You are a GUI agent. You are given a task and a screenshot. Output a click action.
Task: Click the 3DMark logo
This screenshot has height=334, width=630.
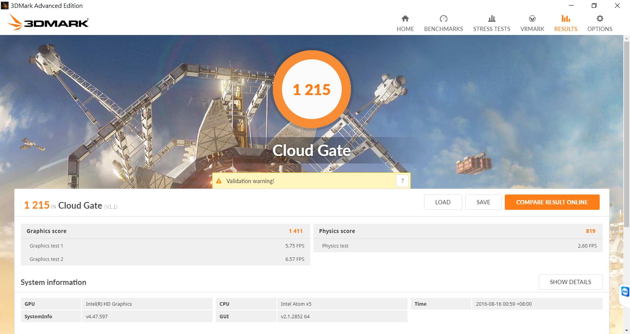click(48, 22)
